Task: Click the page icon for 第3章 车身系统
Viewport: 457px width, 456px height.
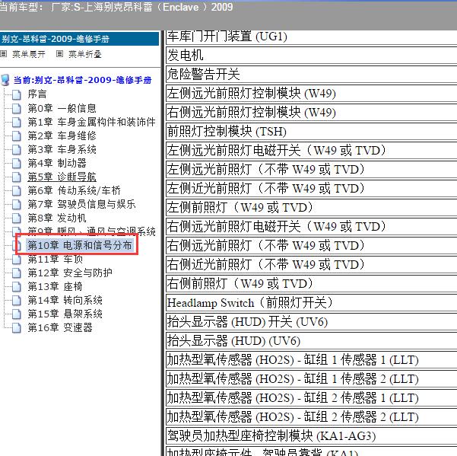Action: tap(17, 149)
